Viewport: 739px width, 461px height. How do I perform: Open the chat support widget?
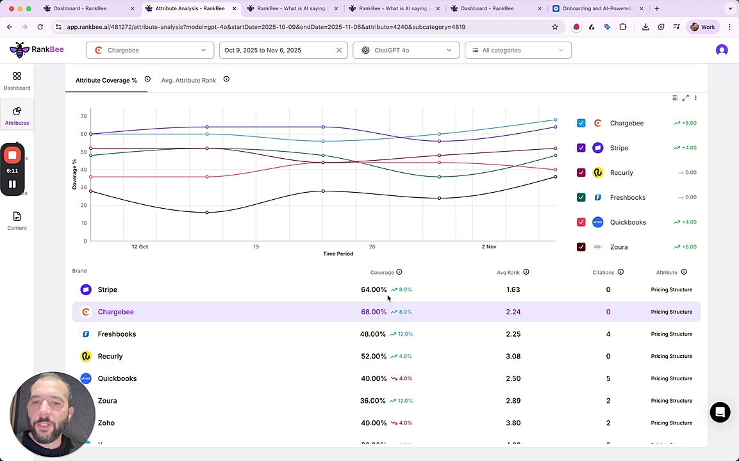(x=720, y=412)
